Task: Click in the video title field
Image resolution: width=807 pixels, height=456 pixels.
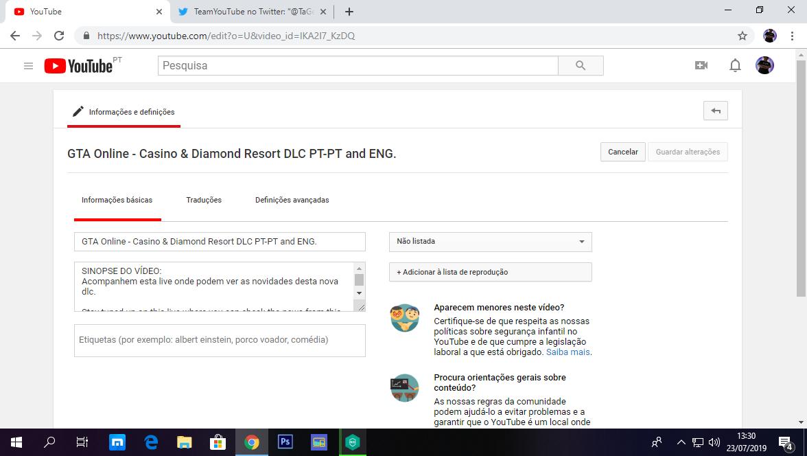Action: [220, 242]
